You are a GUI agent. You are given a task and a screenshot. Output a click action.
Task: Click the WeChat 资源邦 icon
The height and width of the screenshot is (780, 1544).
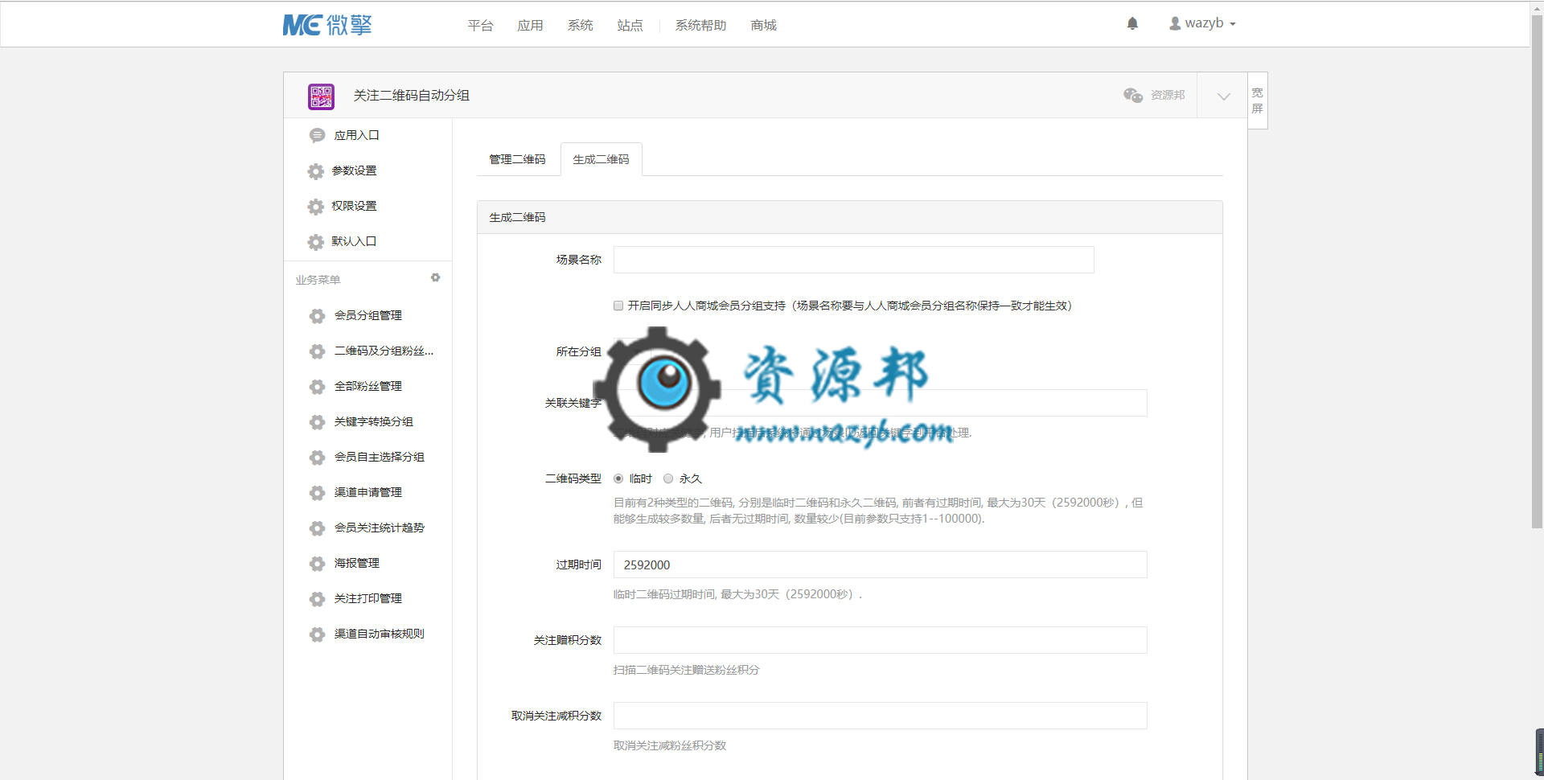1133,95
